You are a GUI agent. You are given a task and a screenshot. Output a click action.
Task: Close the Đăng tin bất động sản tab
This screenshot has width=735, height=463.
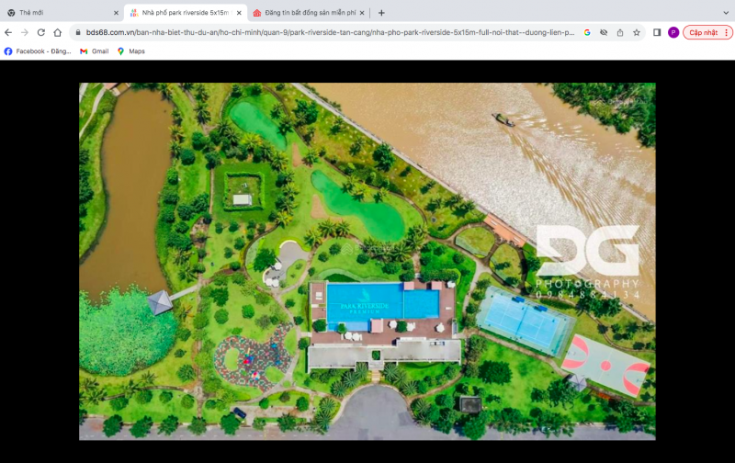[x=362, y=13]
